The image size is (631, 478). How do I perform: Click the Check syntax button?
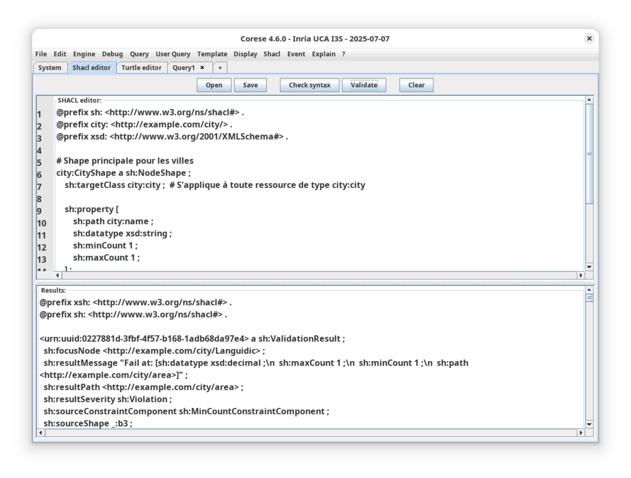click(309, 85)
